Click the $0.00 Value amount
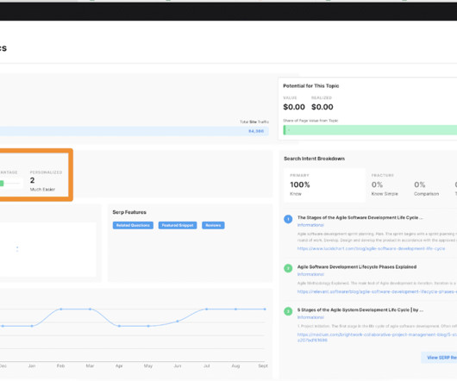This screenshot has height=381, width=457. 294,107
